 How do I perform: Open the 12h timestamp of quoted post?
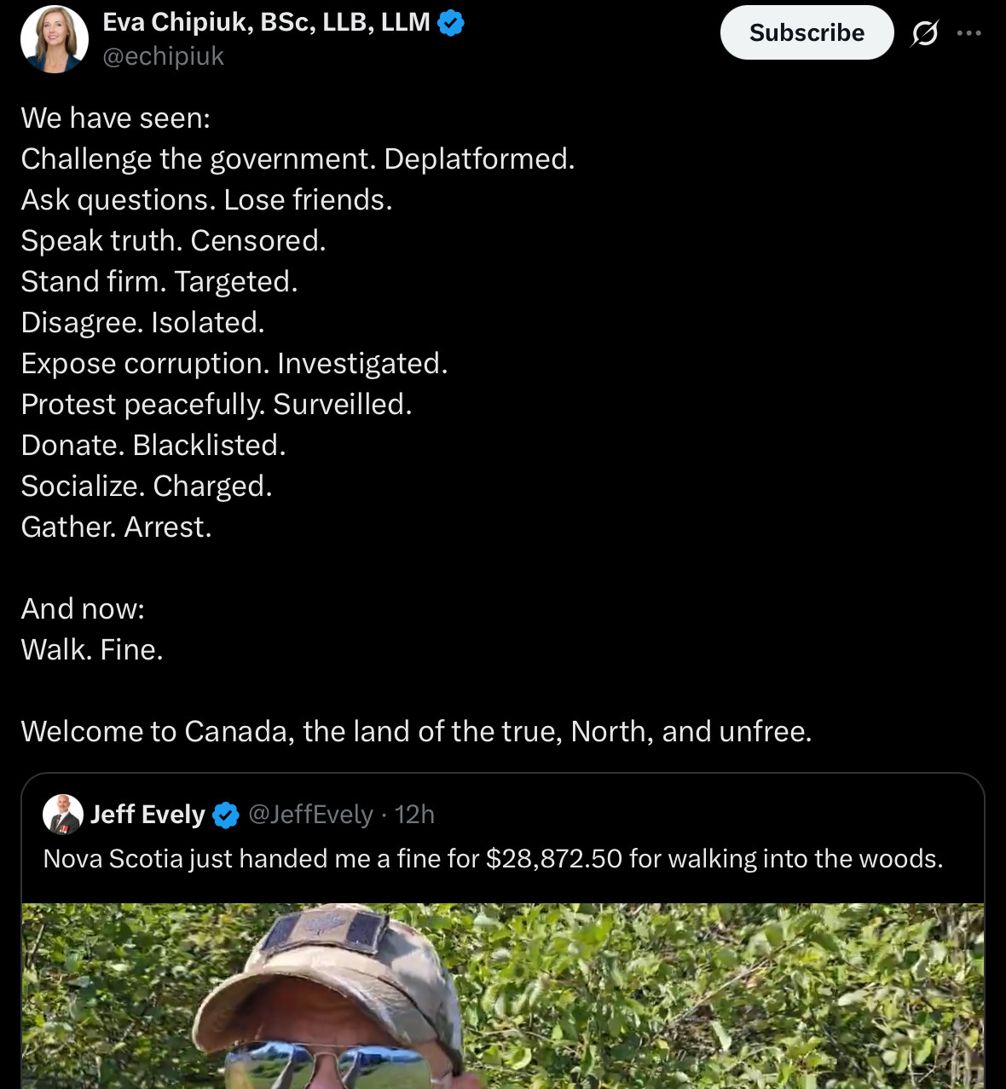click(x=414, y=815)
